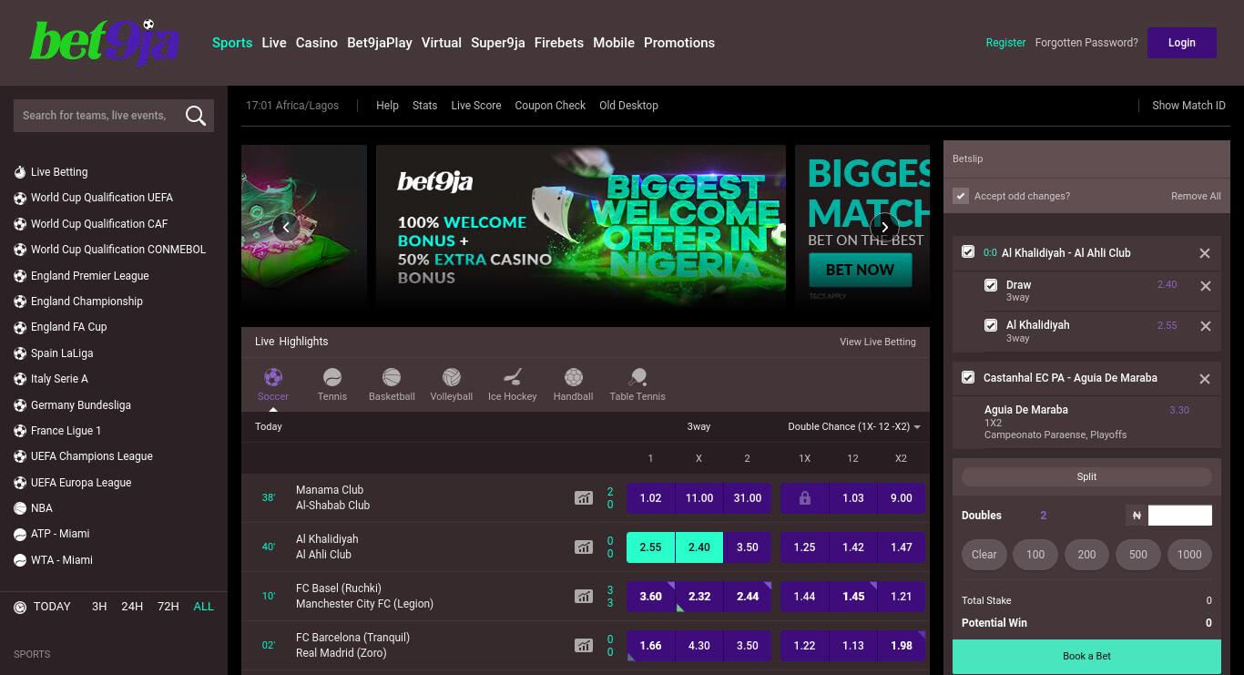This screenshot has width=1244, height=675.
Task: Remove Castanhal EC PA match from betslip
Action: (x=1205, y=379)
